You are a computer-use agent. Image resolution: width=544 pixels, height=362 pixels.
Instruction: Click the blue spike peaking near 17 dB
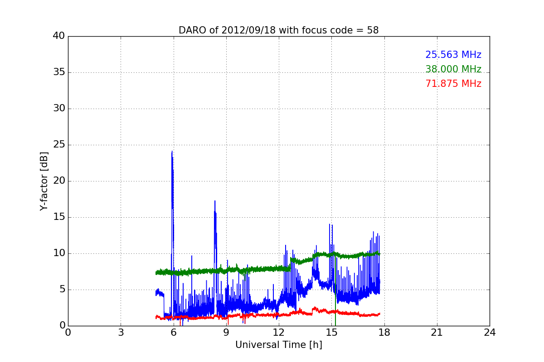(215, 201)
